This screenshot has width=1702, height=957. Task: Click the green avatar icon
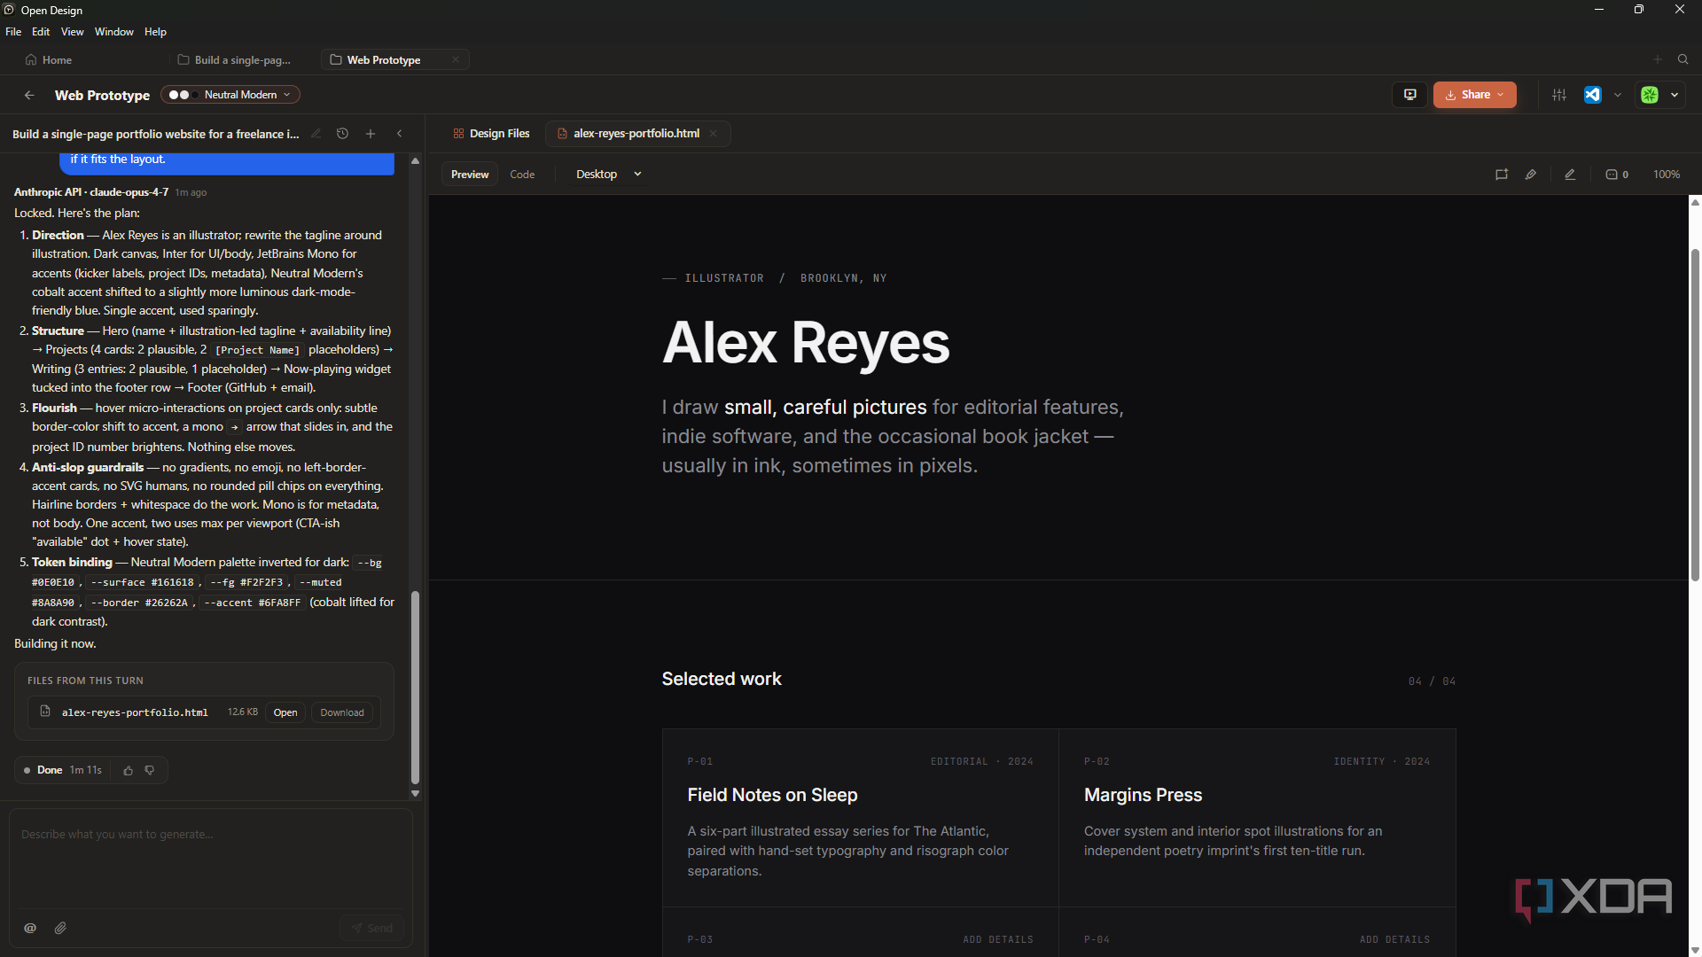(x=1650, y=95)
